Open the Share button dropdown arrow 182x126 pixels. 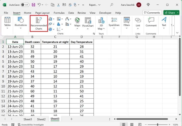point(178,13)
